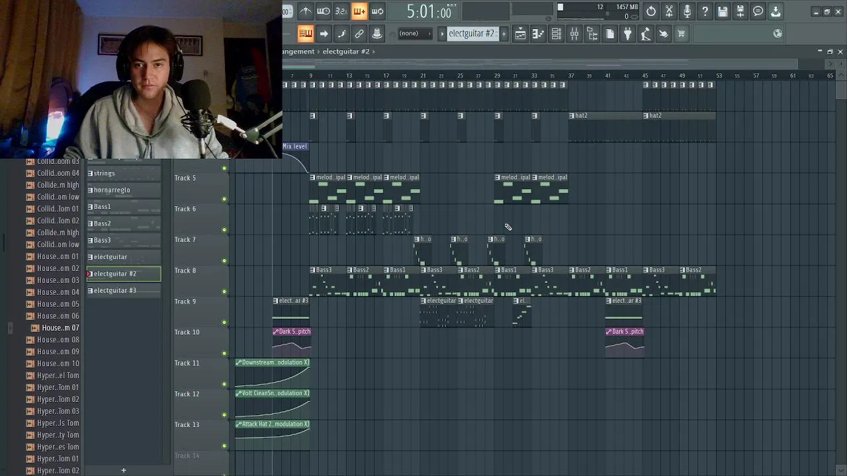847x476 pixels.
Task: Mute Track 7 with its green dot
Action: point(224,260)
